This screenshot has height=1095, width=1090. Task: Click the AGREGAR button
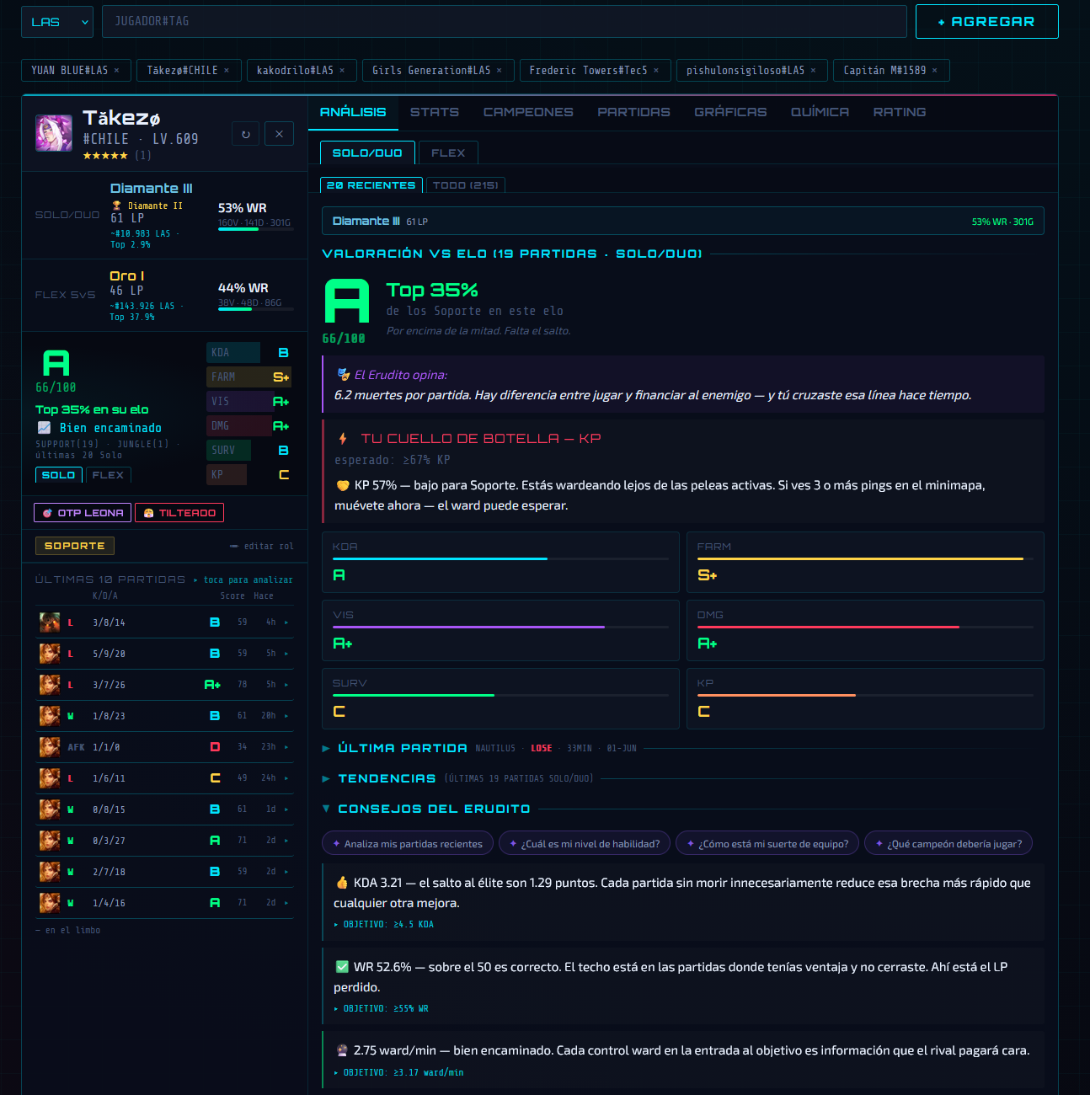[x=986, y=22]
